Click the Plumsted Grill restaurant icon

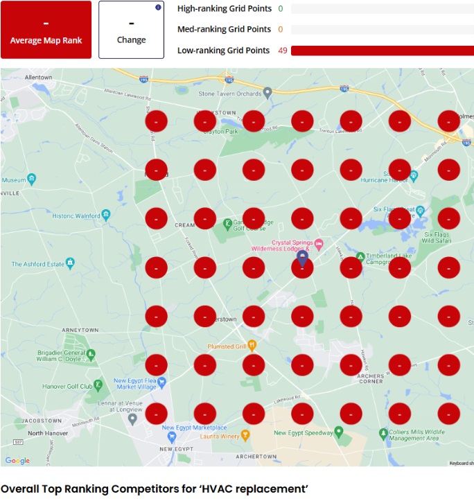point(252,345)
